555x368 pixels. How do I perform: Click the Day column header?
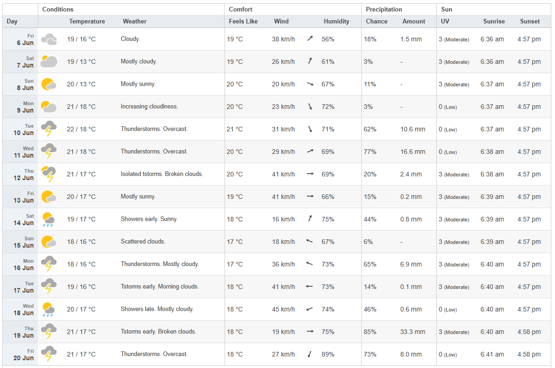pos(12,22)
